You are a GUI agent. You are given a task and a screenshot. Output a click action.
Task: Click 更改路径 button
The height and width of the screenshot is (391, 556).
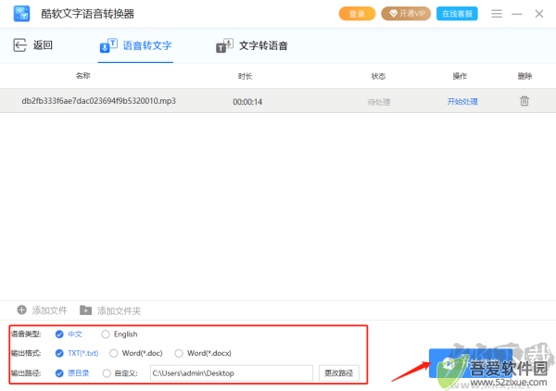pyautogui.click(x=339, y=373)
